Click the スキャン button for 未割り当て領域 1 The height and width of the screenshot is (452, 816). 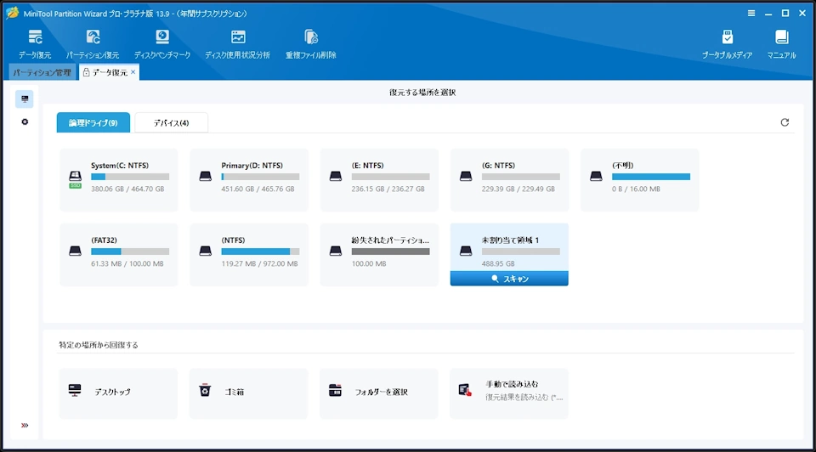509,279
